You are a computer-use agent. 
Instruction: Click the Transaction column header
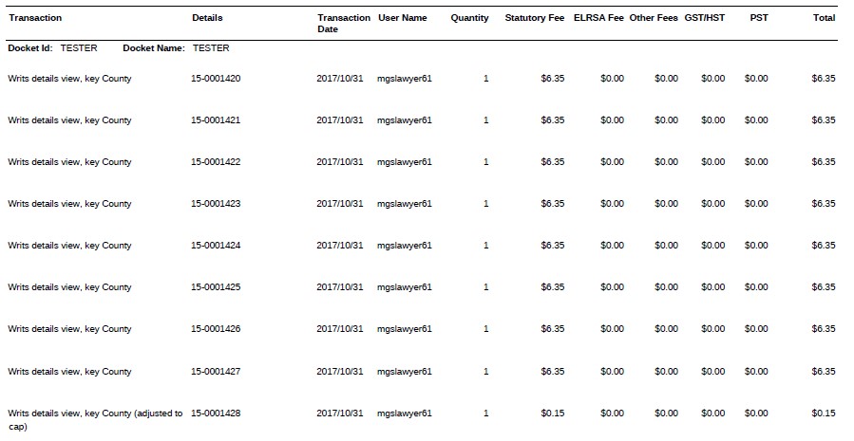tap(35, 18)
